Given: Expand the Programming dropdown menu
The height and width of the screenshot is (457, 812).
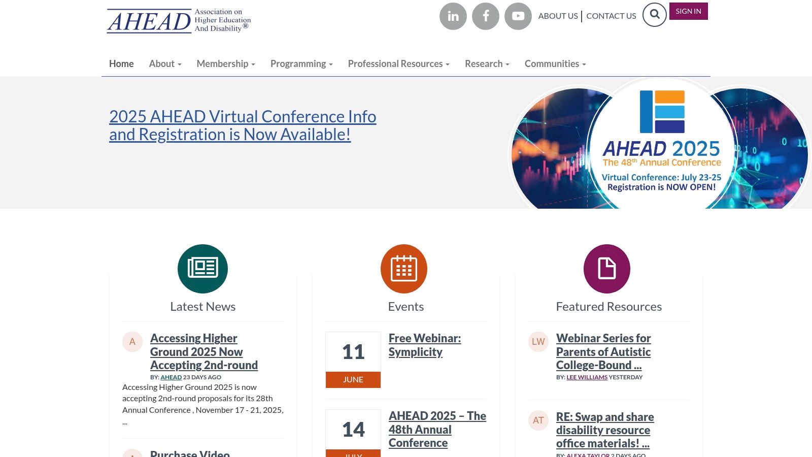Looking at the screenshot, I should point(301,63).
